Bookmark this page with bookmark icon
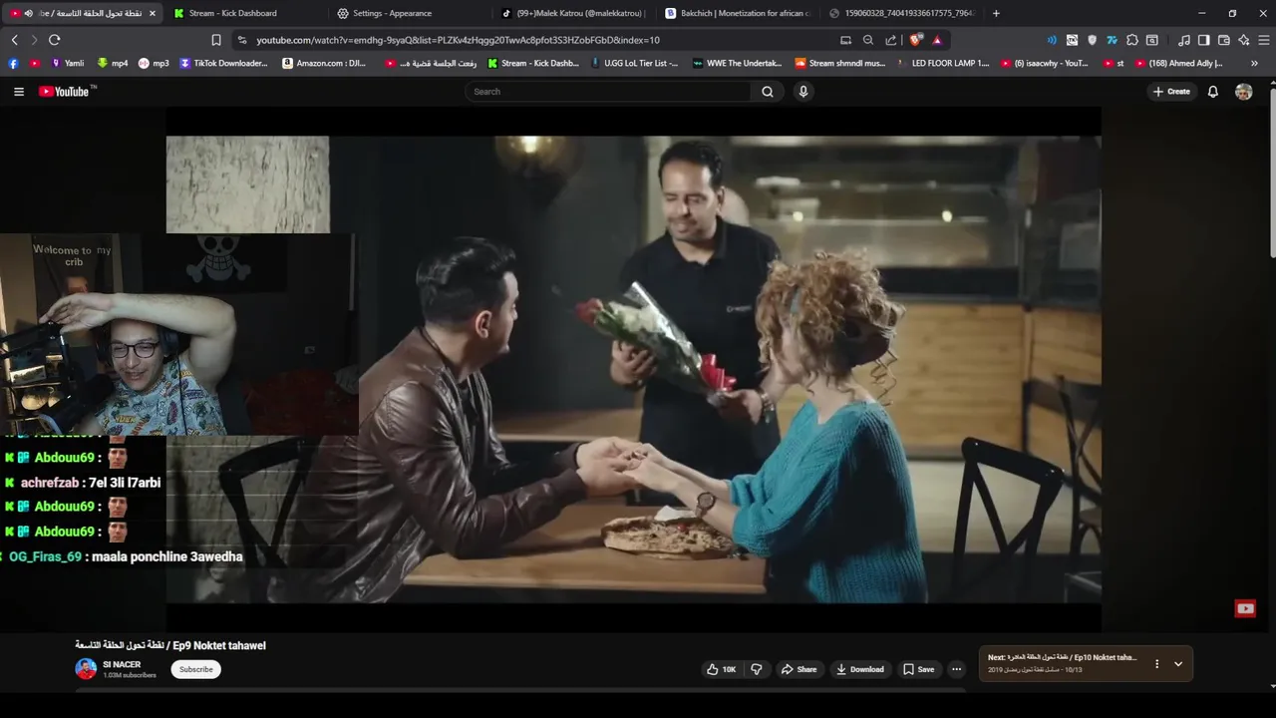The image size is (1276, 718). click(215, 40)
